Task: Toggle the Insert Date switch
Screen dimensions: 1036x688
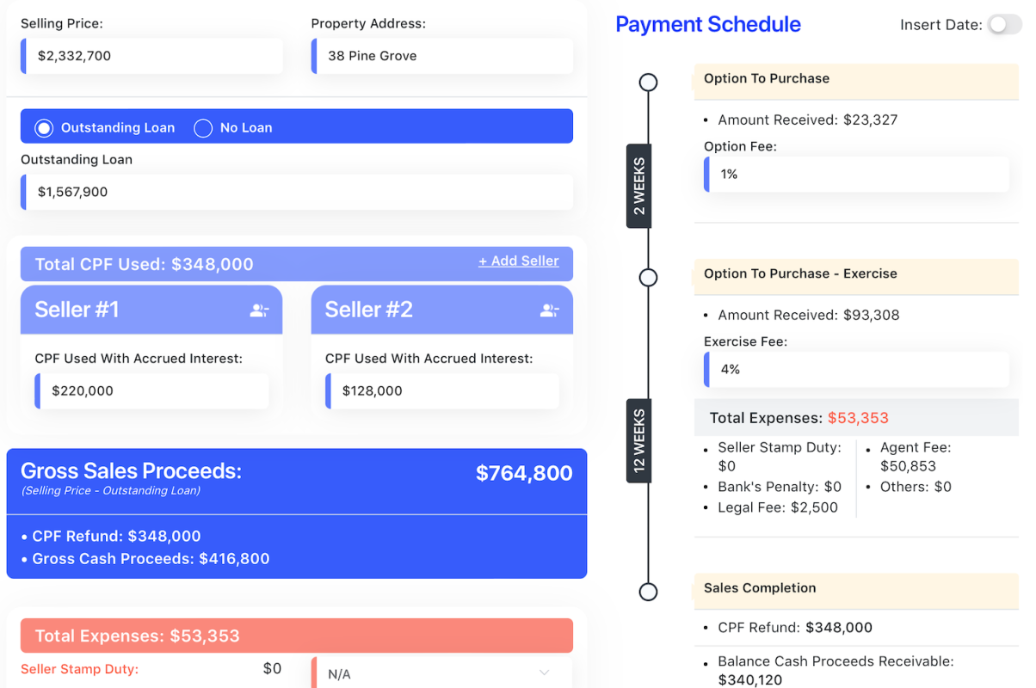Action: click(1004, 25)
